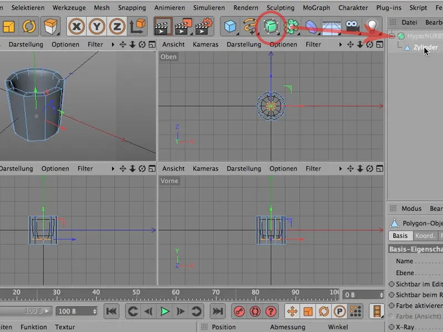The width and height of the screenshot is (443, 332).
Task: Maximize the Oben viewport with its toggle icon
Action: pos(379,44)
